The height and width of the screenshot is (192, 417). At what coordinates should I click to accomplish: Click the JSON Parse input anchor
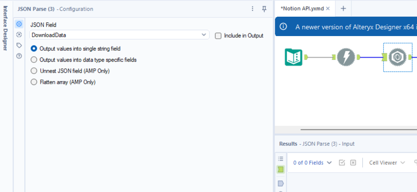[x=385, y=57]
